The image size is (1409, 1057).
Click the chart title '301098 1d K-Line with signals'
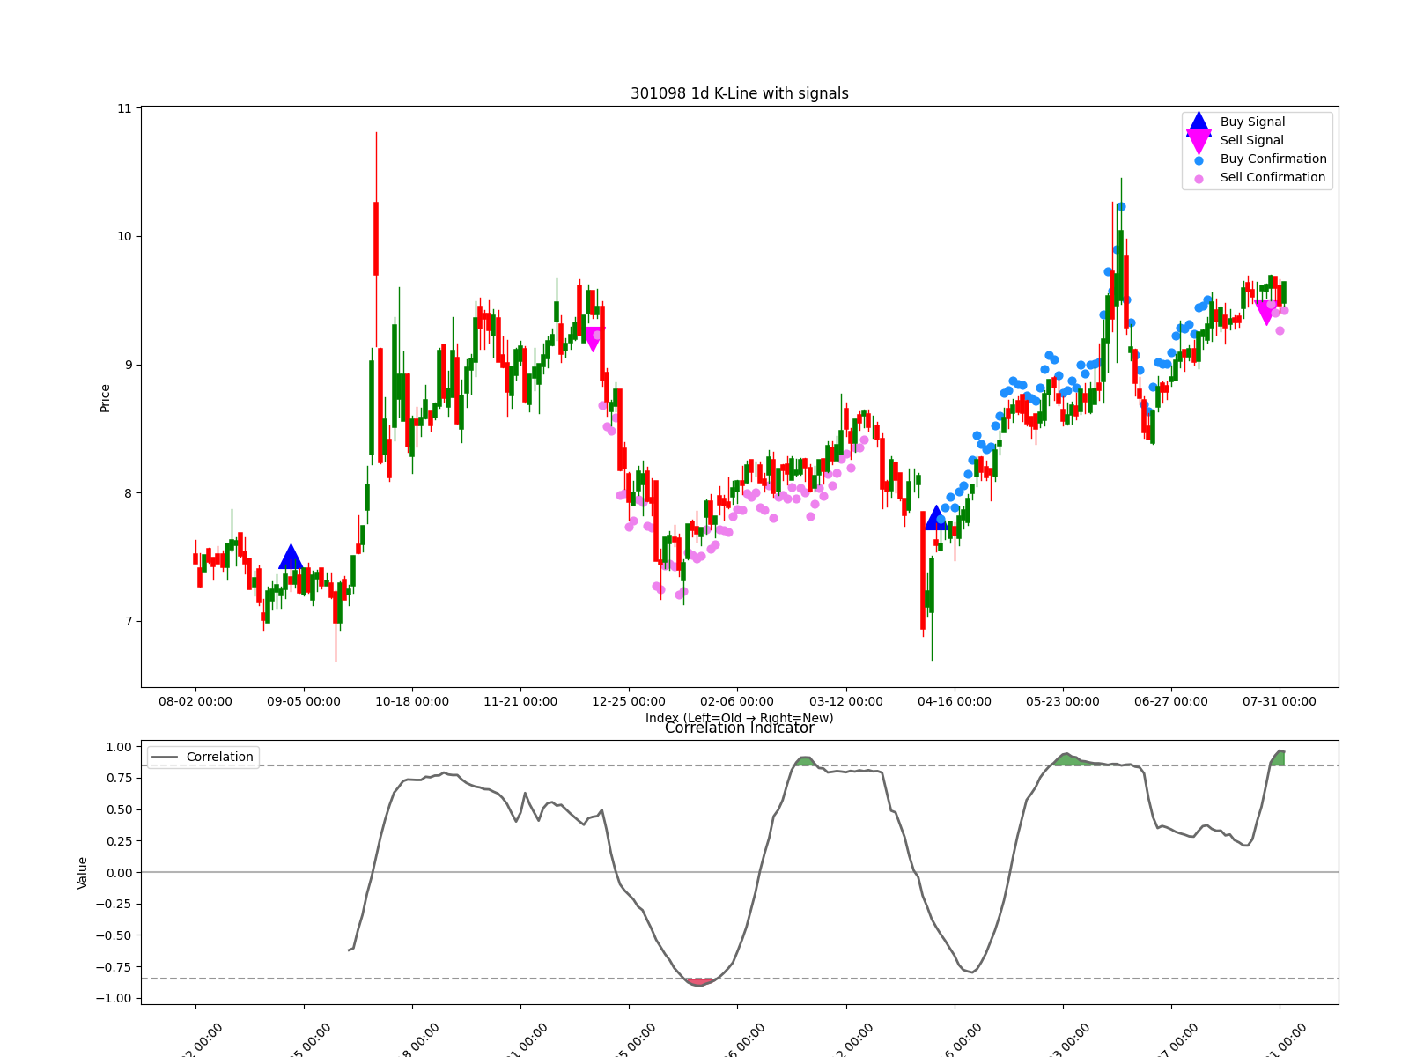(740, 93)
